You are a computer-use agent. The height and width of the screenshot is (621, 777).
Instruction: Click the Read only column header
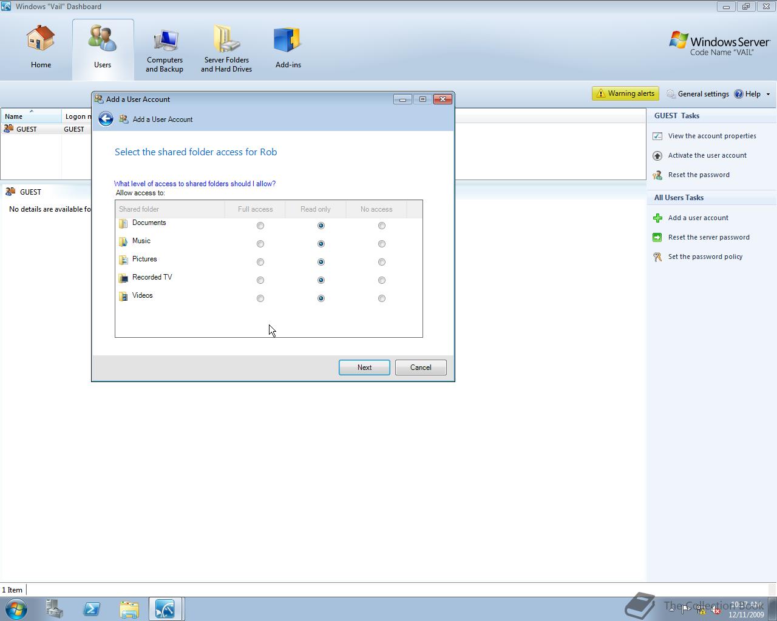[x=316, y=209]
